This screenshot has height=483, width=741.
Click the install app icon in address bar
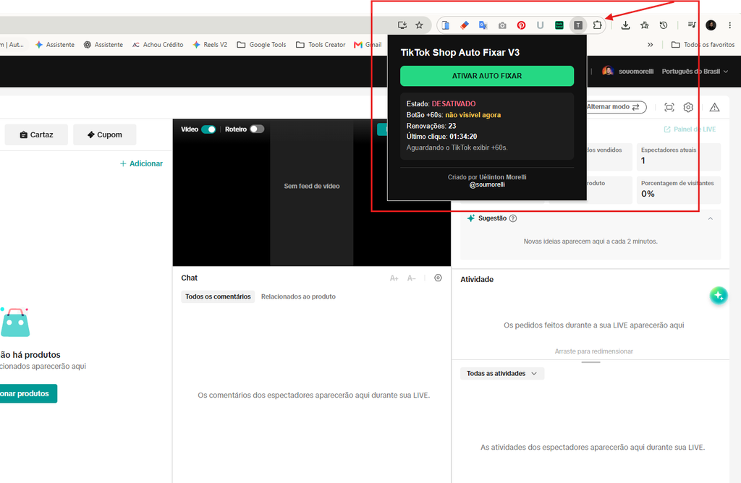point(402,25)
